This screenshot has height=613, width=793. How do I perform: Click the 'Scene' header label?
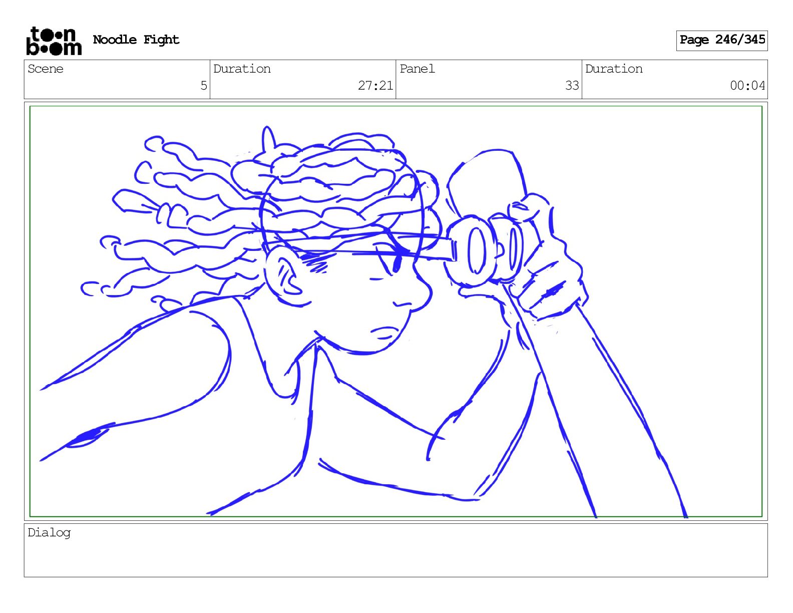pyautogui.click(x=46, y=69)
